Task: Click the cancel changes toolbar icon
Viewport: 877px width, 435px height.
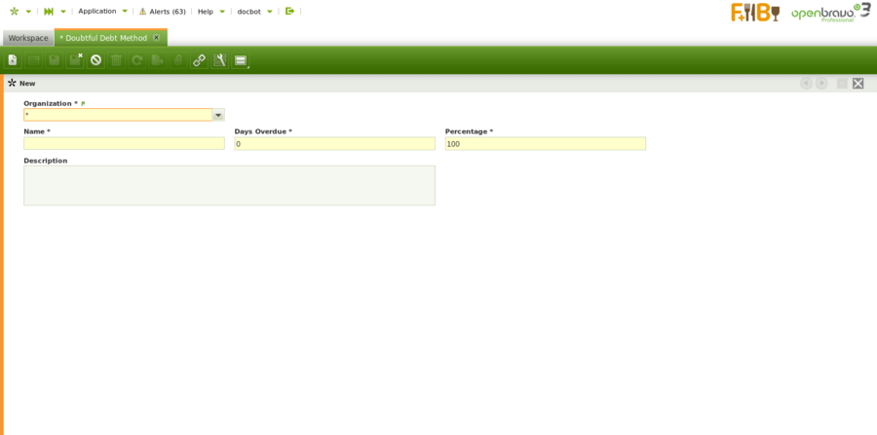Action: [95, 60]
